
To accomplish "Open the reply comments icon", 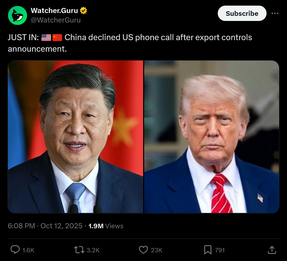I will coord(15,250).
